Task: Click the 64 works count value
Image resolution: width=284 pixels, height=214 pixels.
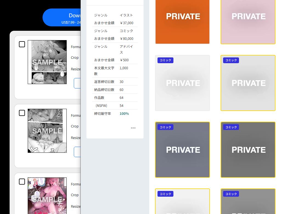Action: pyautogui.click(x=122, y=98)
